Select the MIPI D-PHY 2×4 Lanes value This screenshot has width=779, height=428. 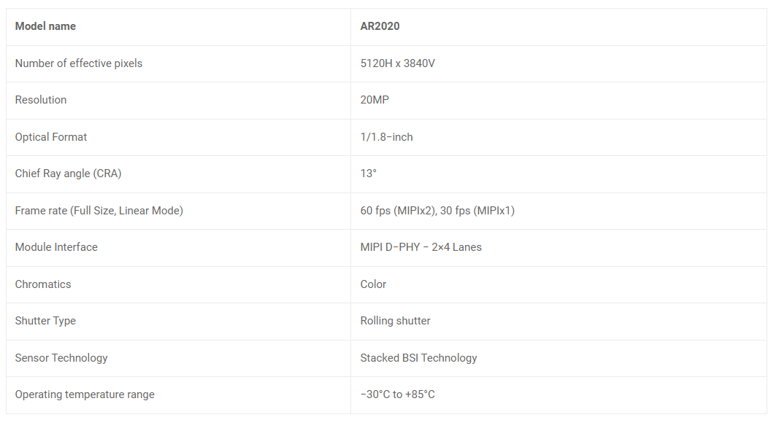(421, 247)
